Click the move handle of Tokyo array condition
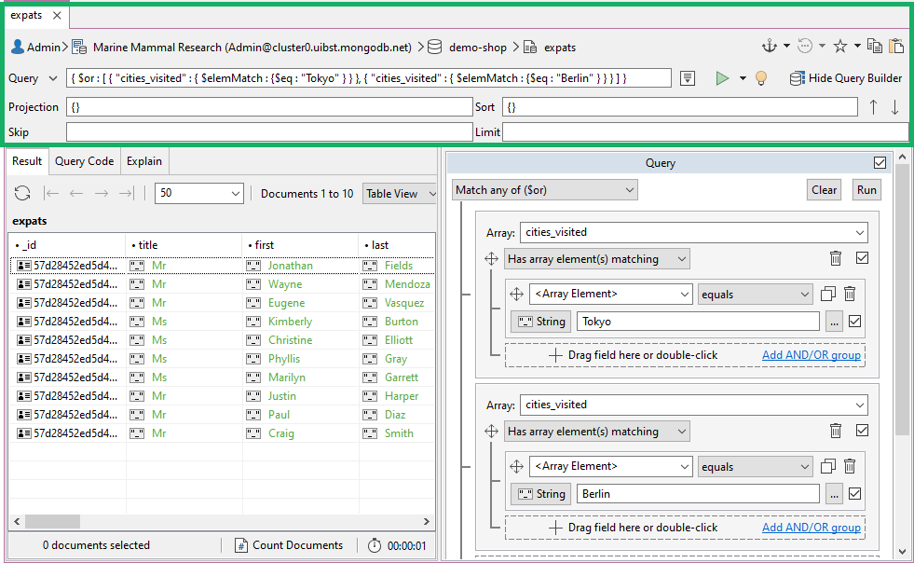914x563 pixels. click(491, 258)
